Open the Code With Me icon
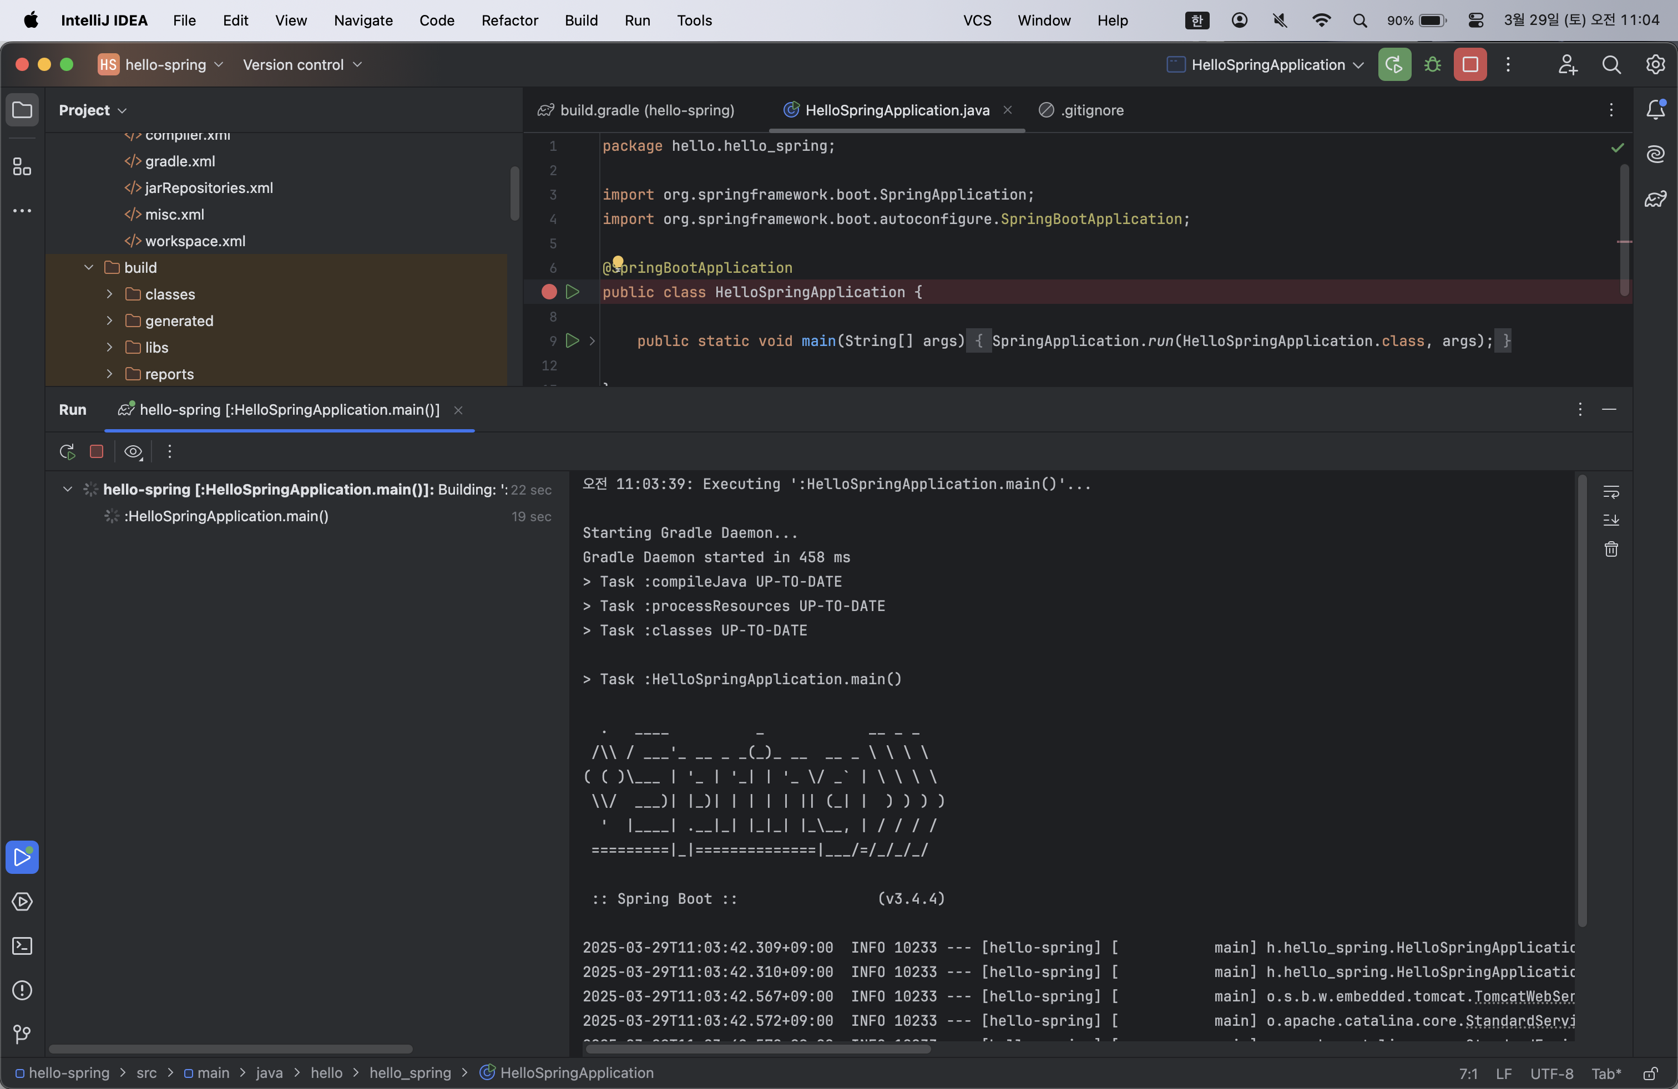 tap(1568, 65)
